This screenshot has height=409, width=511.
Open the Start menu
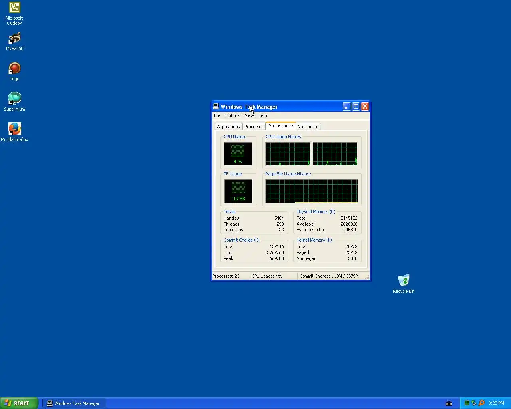(x=19, y=403)
